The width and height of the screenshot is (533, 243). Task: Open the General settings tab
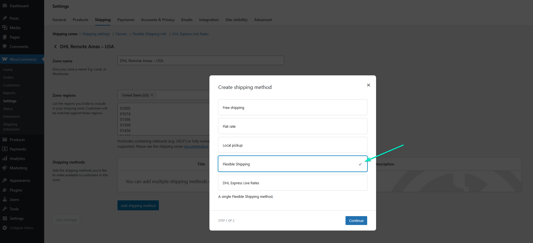(59, 20)
